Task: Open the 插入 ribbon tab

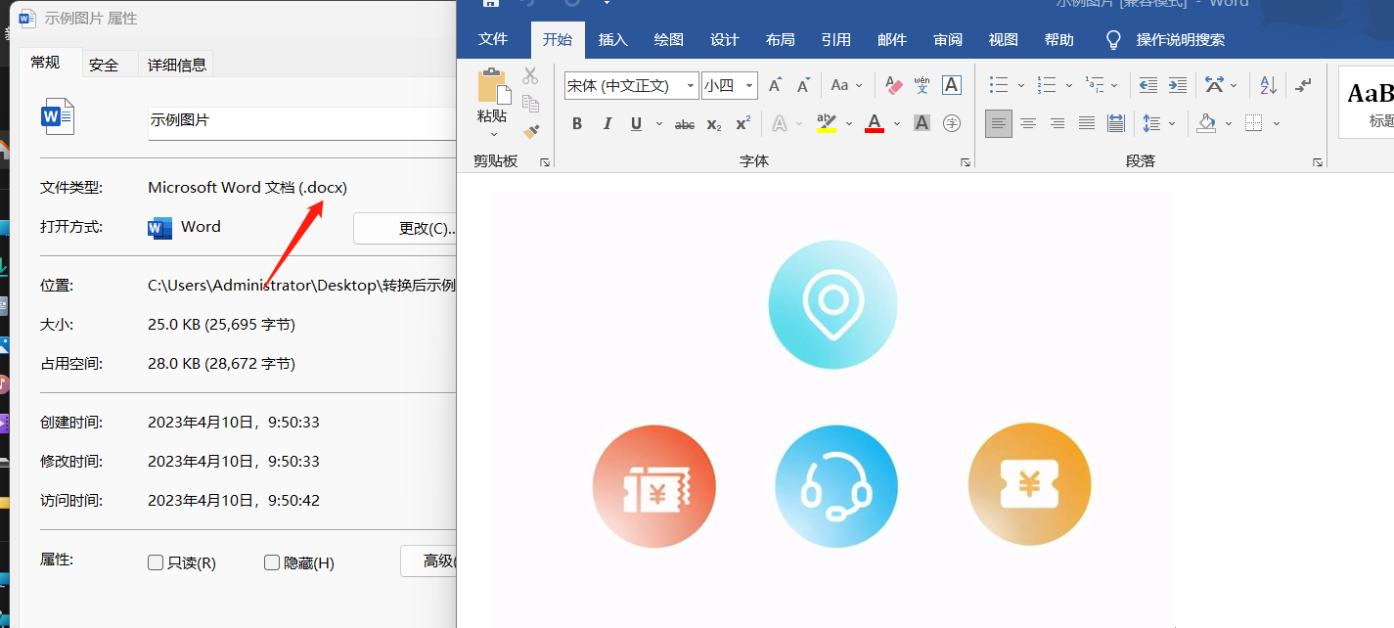Action: [613, 39]
